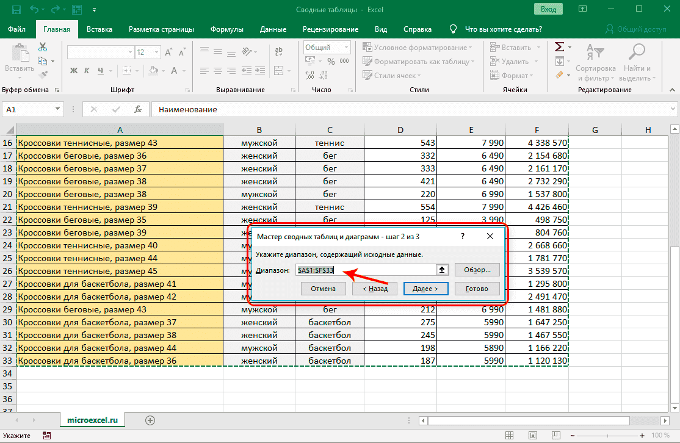Open the Вставка ribbon tab
The image size is (680, 443).
tap(99, 29)
